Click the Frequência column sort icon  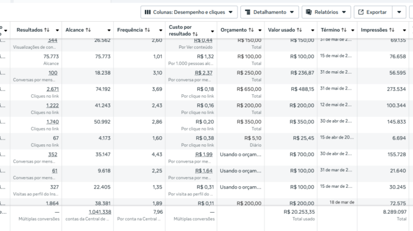[147, 30]
